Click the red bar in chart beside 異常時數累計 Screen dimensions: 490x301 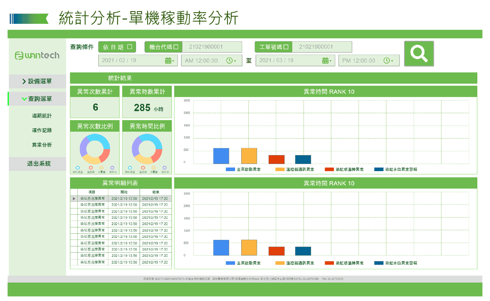[x=276, y=160]
